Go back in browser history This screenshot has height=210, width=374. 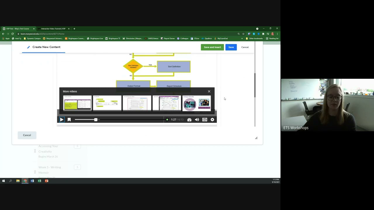3,34
